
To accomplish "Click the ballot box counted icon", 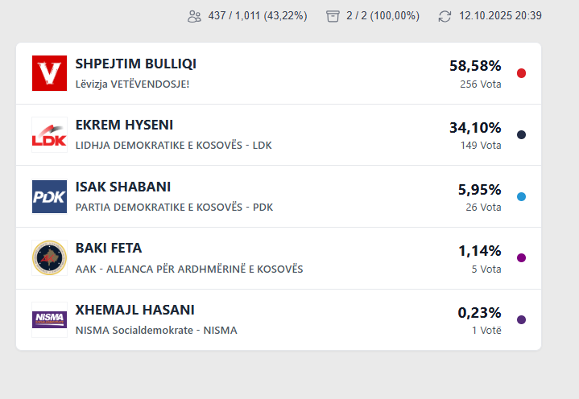I will click(x=333, y=16).
